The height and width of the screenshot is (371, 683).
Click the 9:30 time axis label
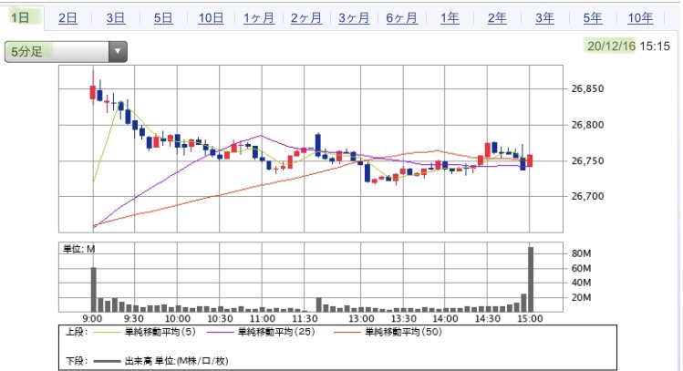(134, 319)
